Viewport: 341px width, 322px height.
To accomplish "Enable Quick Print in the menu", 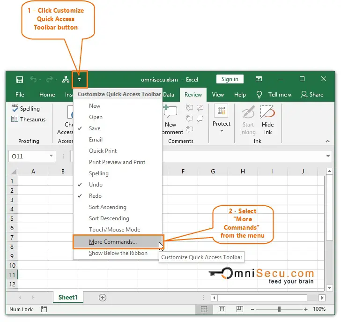I will 118,151.
